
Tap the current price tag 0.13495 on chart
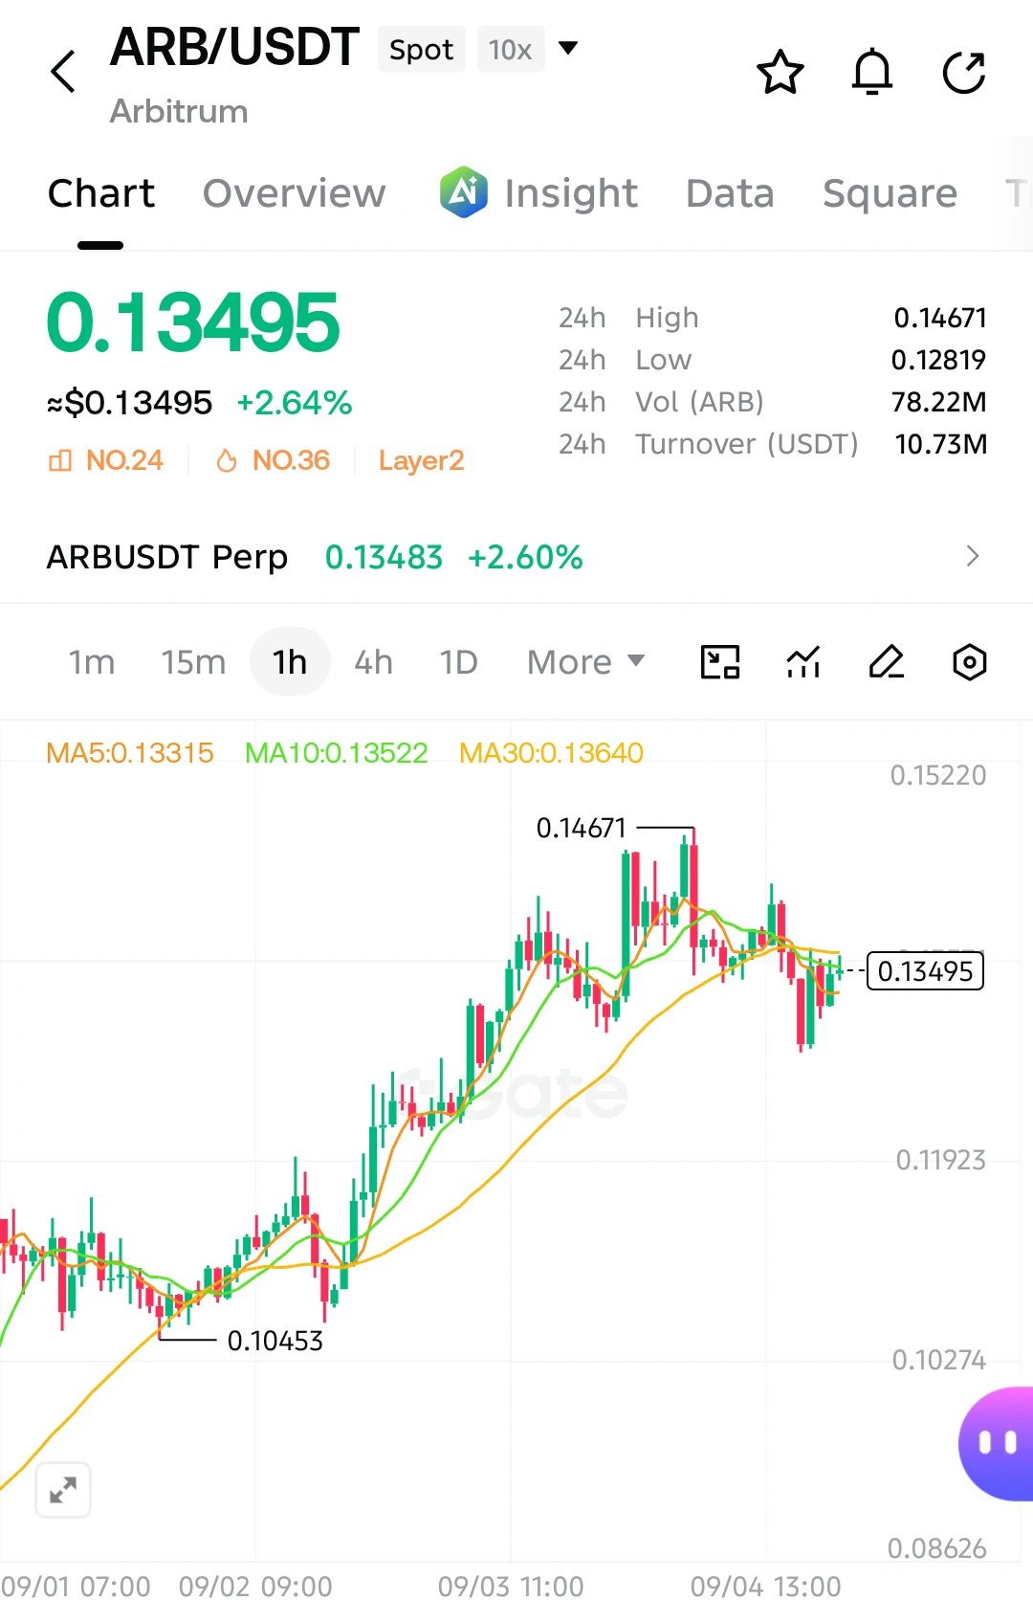click(925, 971)
